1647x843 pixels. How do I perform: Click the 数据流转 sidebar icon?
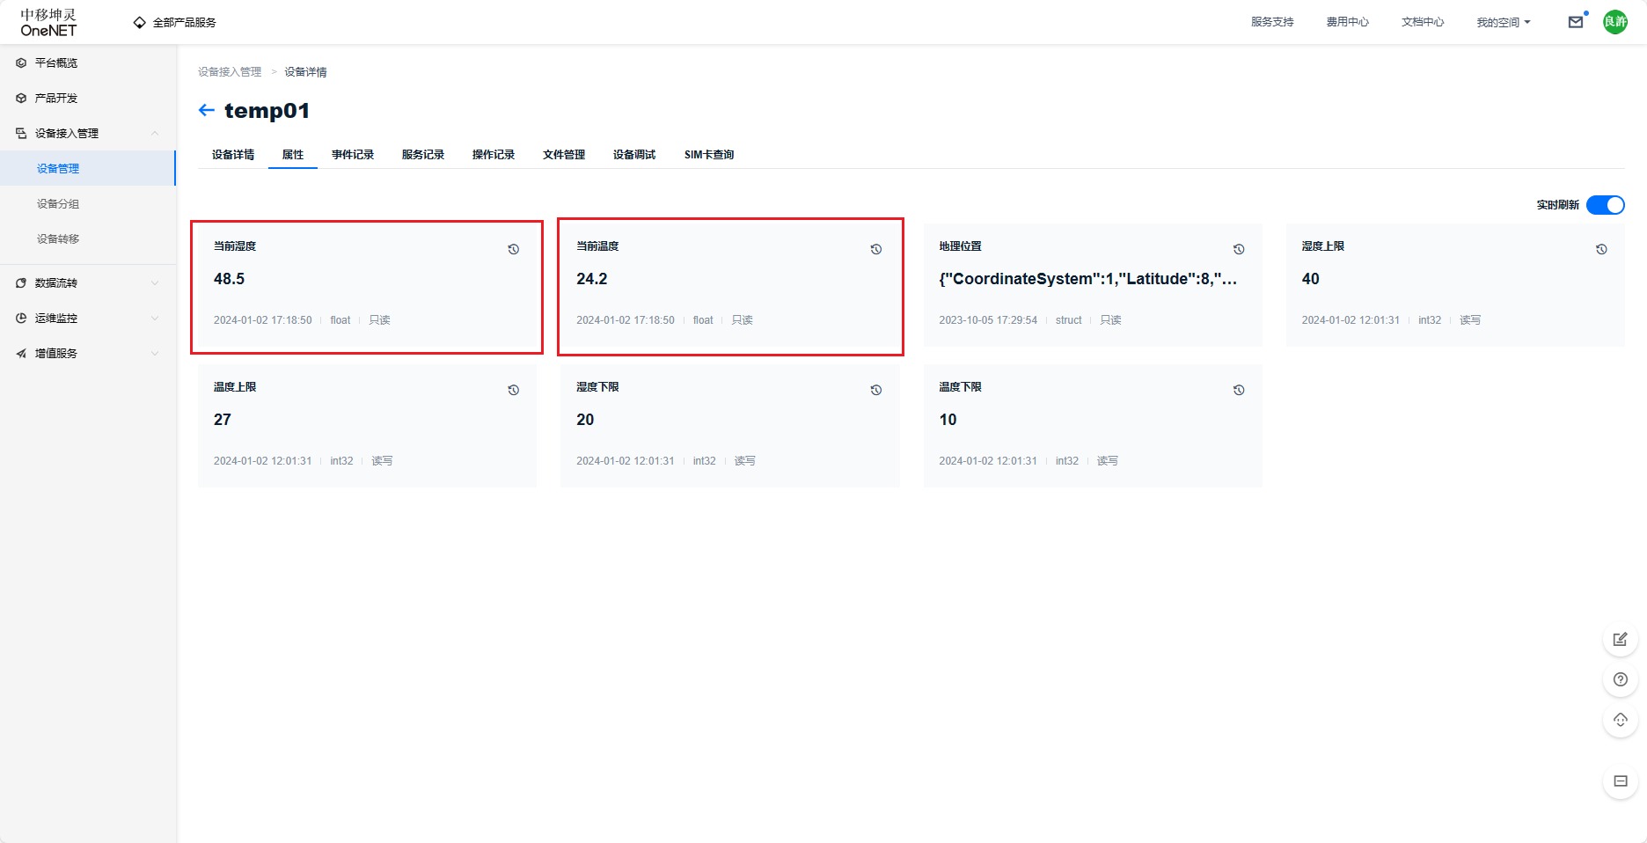[21, 283]
